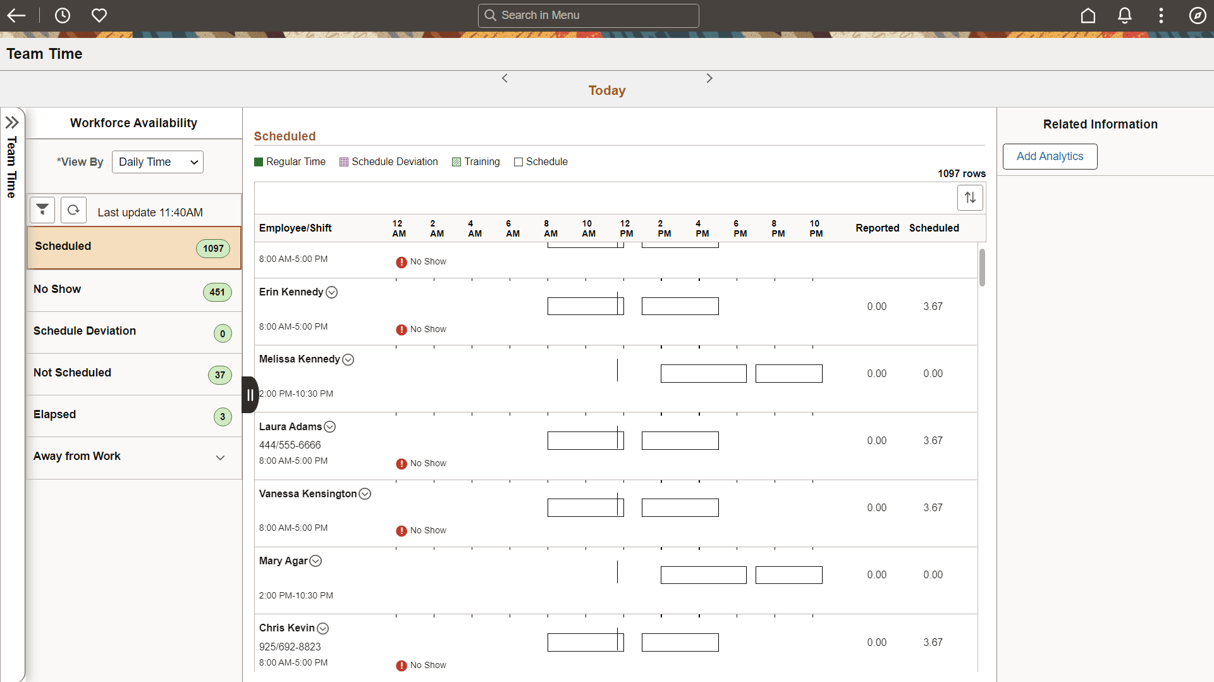Click Melissa Kennedy's evening schedule block
Screen dimensions: 1214x682
(789, 373)
